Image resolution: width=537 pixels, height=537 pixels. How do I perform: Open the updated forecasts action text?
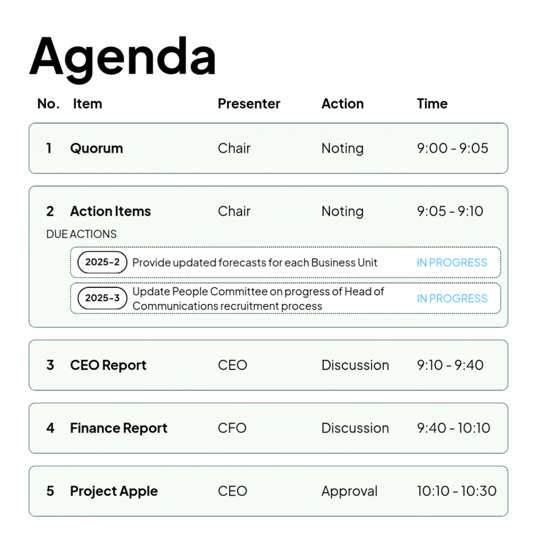[255, 263]
